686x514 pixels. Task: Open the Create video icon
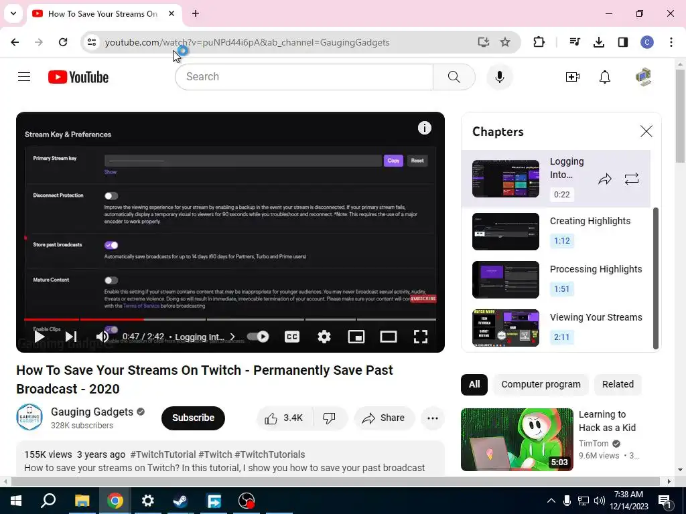572,77
